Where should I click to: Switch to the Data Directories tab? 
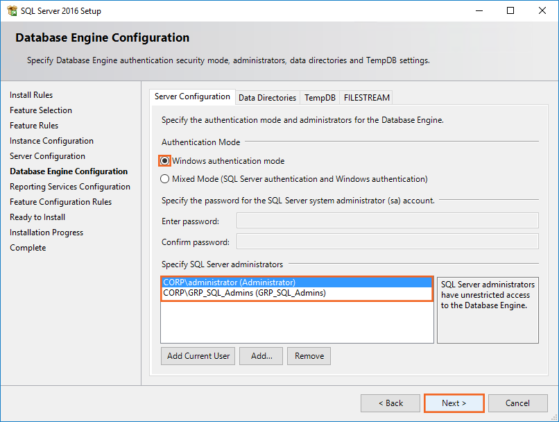(267, 98)
